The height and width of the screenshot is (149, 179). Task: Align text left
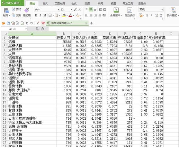(x=86, y=15)
